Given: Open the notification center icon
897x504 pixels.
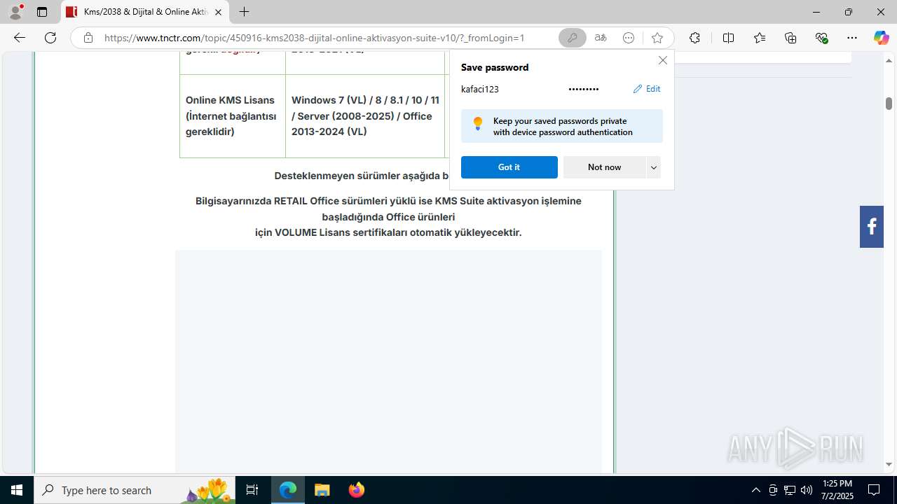Looking at the screenshot, I should tap(874, 490).
